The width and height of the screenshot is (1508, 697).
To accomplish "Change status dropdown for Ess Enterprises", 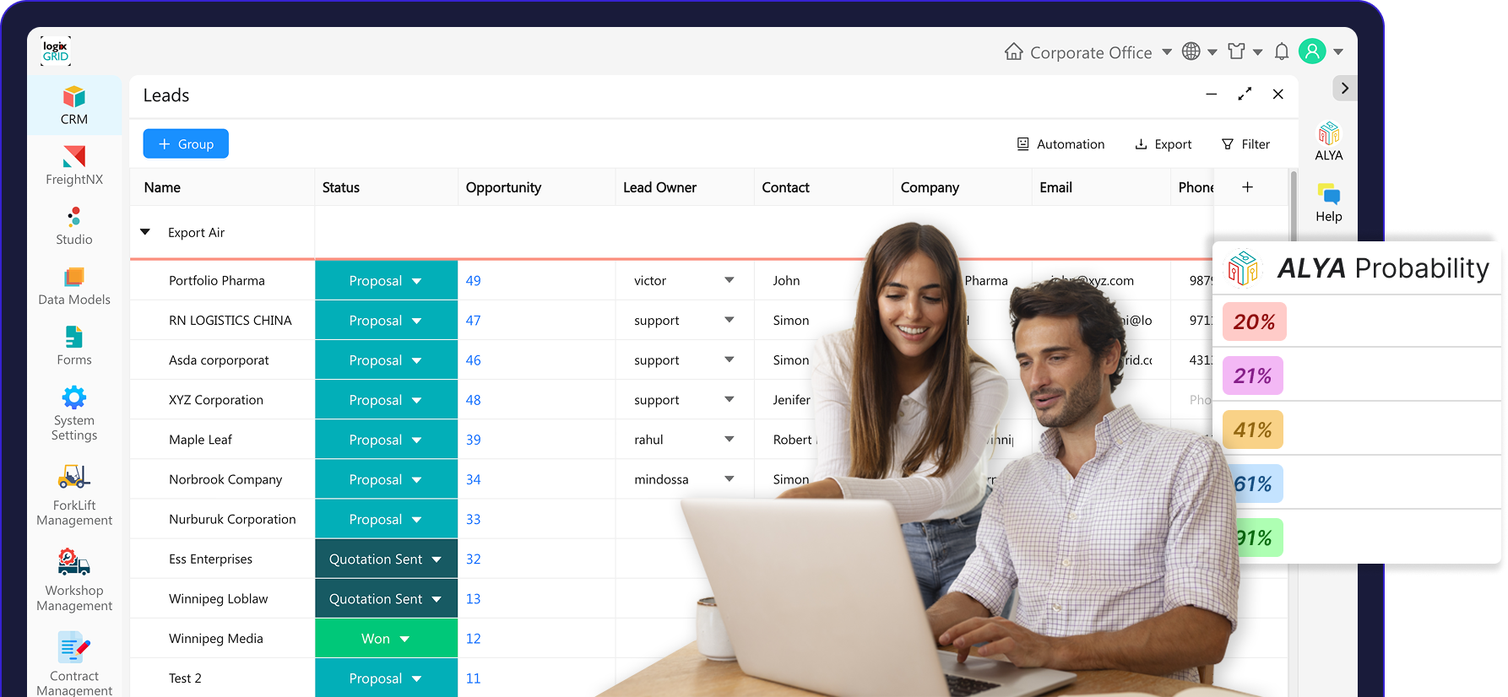I will pos(386,559).
